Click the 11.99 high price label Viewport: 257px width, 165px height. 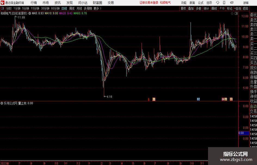21,18
